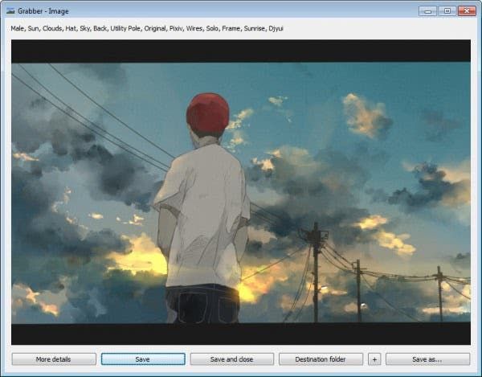
Task: Click the Djyui artist tag
Action: point(276,28)
